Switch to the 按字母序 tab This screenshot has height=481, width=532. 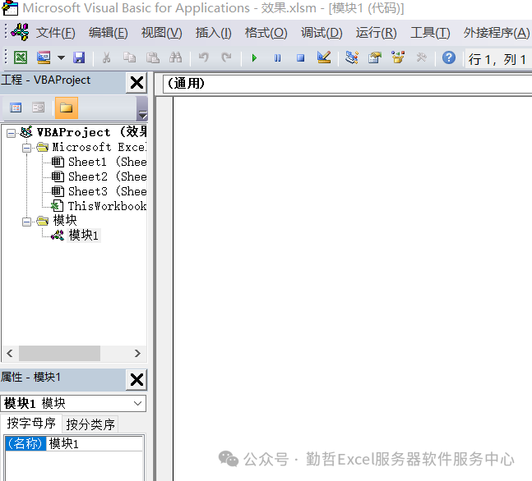click(x=31, y=424)
